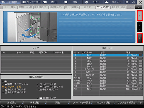Select the 平とじ針補給 tab

point(72,7)
